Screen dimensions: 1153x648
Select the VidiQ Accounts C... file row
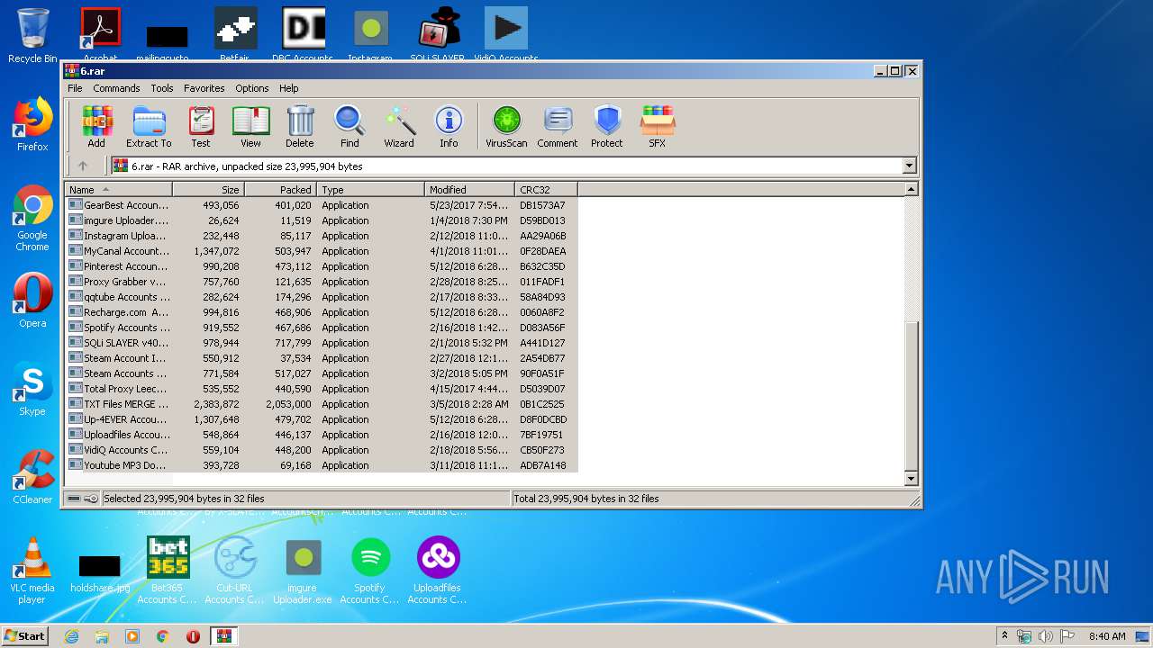(322, 450)
